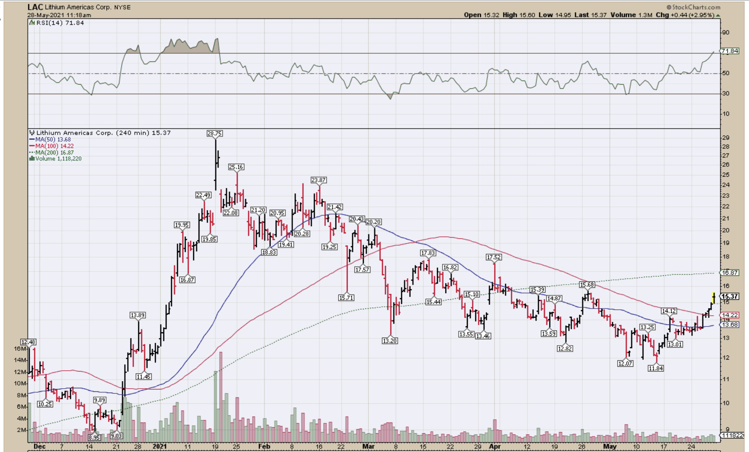749x452 pixels.
Task: Click the Volume 1,118,220 legend text
Action: pos(58,159)
